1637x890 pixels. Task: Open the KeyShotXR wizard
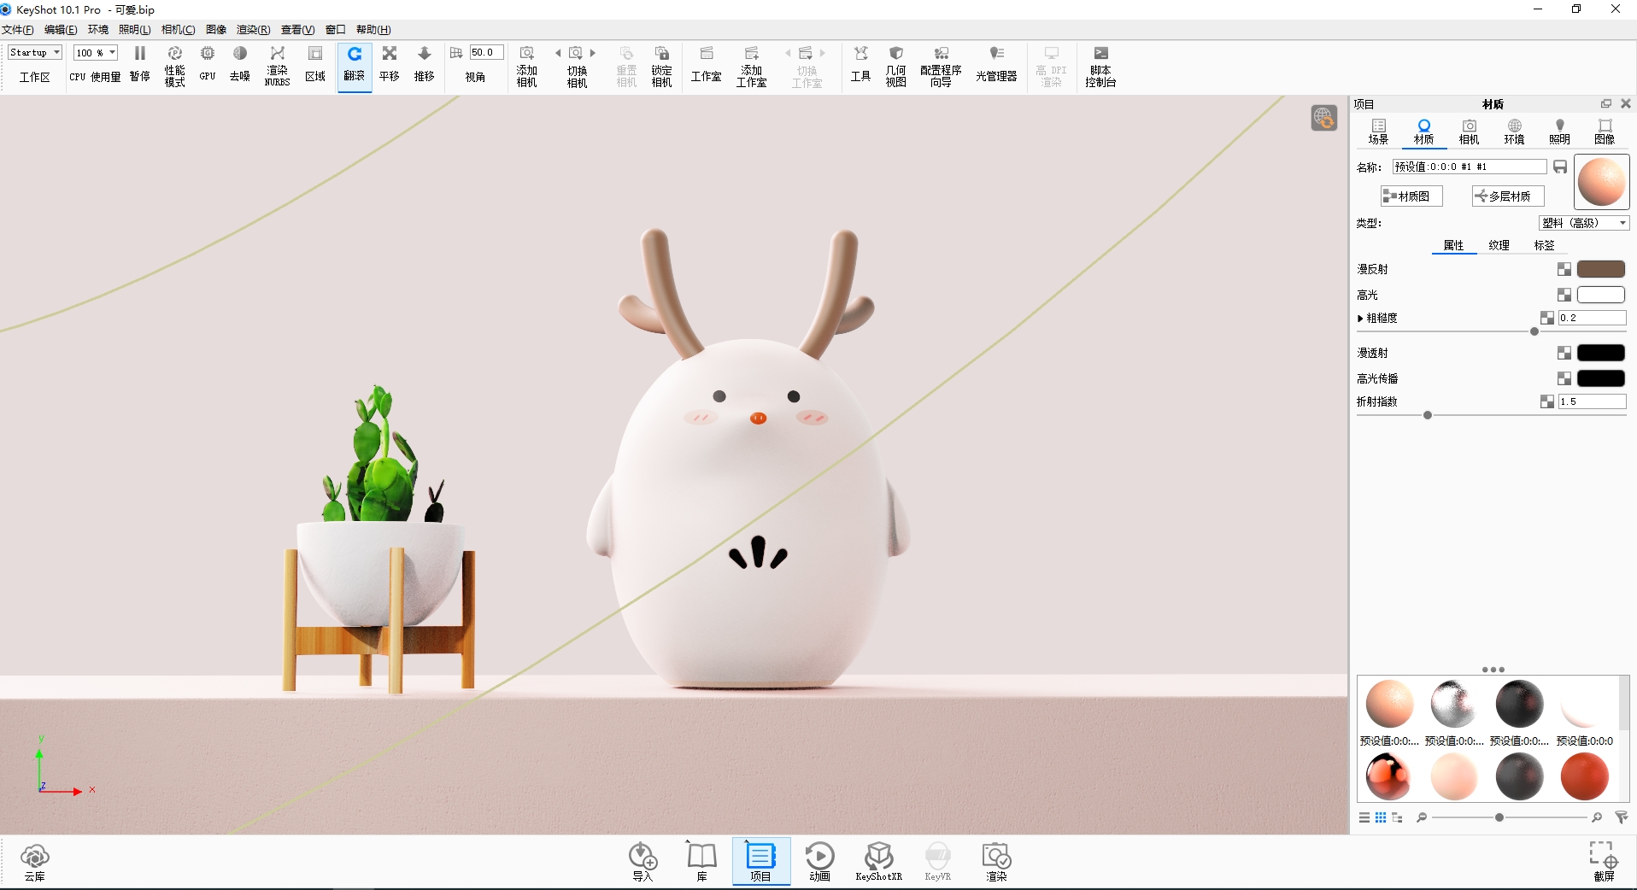click(x=879, y=862)
